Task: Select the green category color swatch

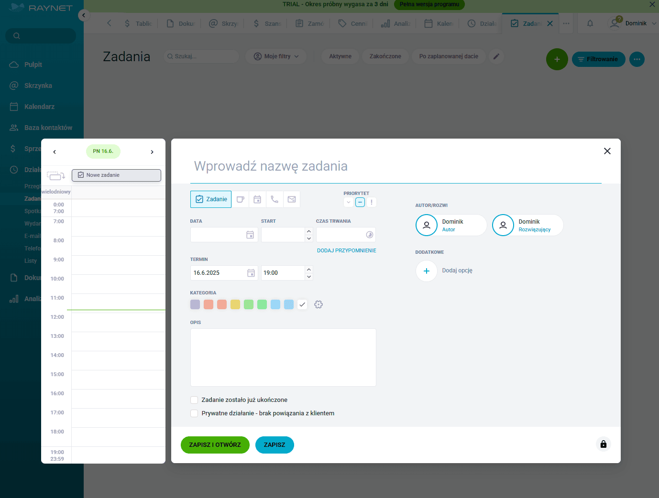Action: tap(262, 304)
